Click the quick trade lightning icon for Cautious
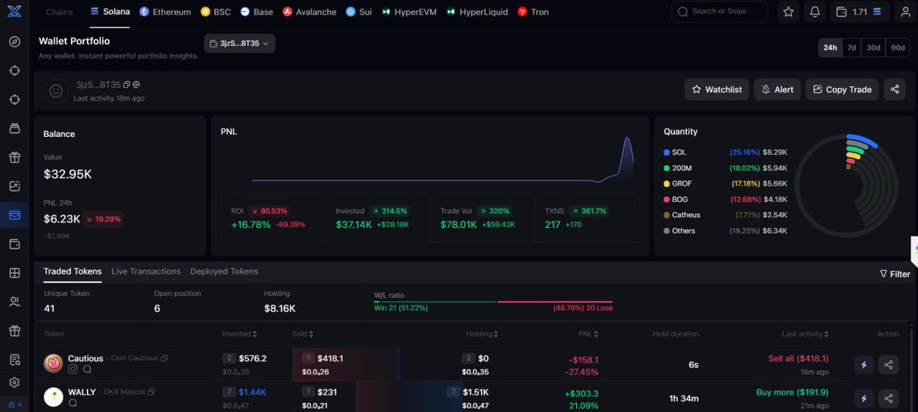 pos(864,365)
